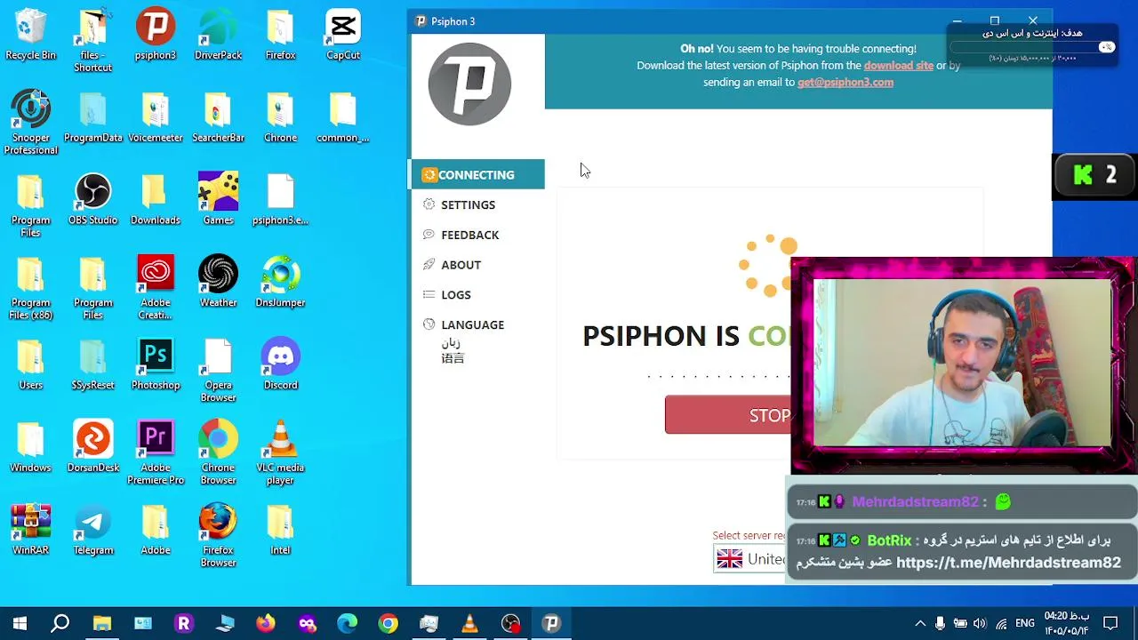Select the Users folder on desktop

pos(30,365)
